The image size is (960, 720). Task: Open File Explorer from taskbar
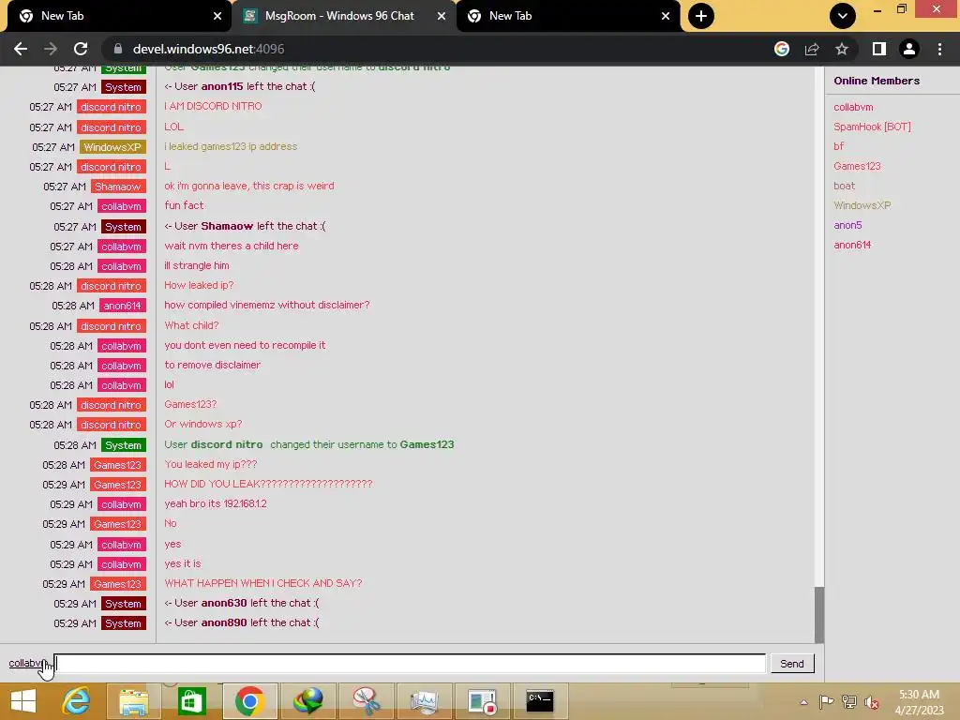click(x=133, y=700)
